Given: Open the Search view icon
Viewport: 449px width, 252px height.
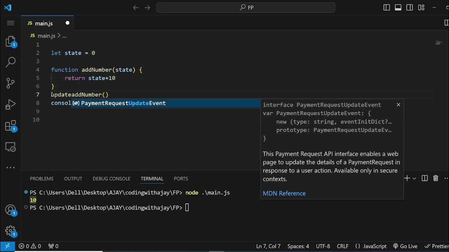Looking at the screenshot, I should point(11,62).
